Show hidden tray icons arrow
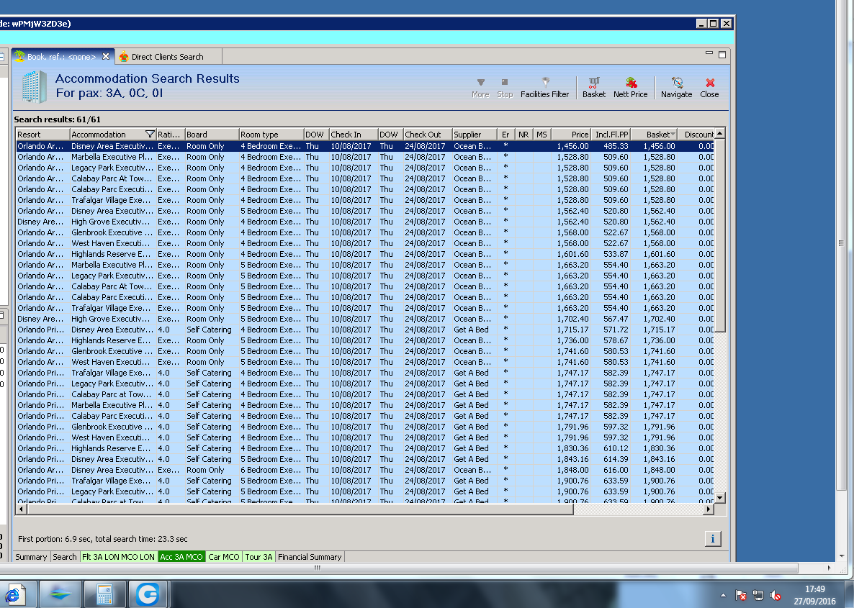 pyautogui.click(x=723, y=596)
